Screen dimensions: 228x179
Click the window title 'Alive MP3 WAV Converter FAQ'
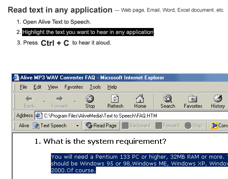58,78
